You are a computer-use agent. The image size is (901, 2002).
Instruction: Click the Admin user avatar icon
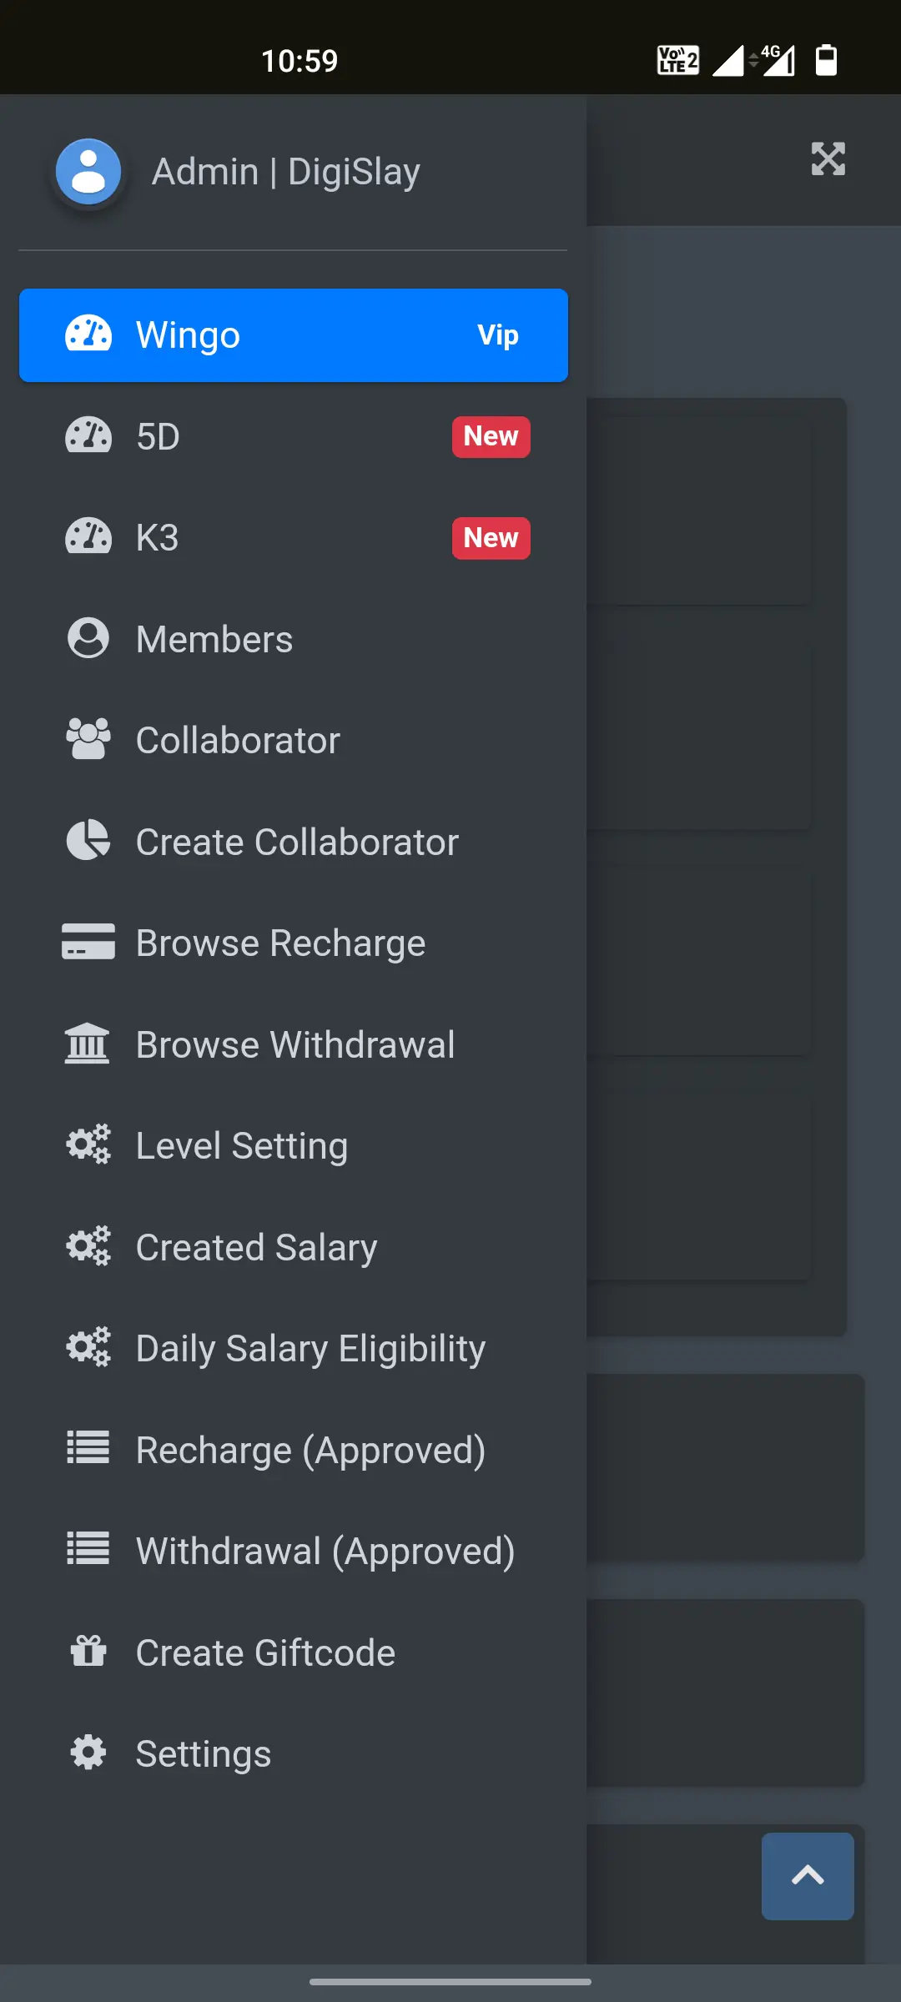(88, 172)
